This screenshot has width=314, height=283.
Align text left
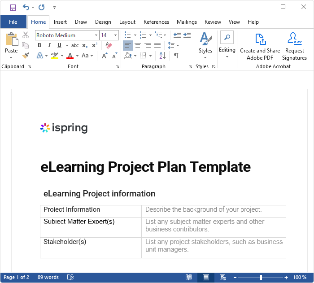point(127,45)
